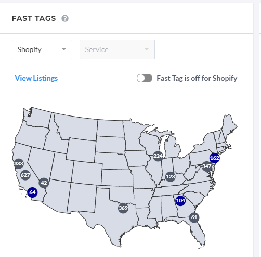
Task: Expand the Service dropdown
Action: 117,49
